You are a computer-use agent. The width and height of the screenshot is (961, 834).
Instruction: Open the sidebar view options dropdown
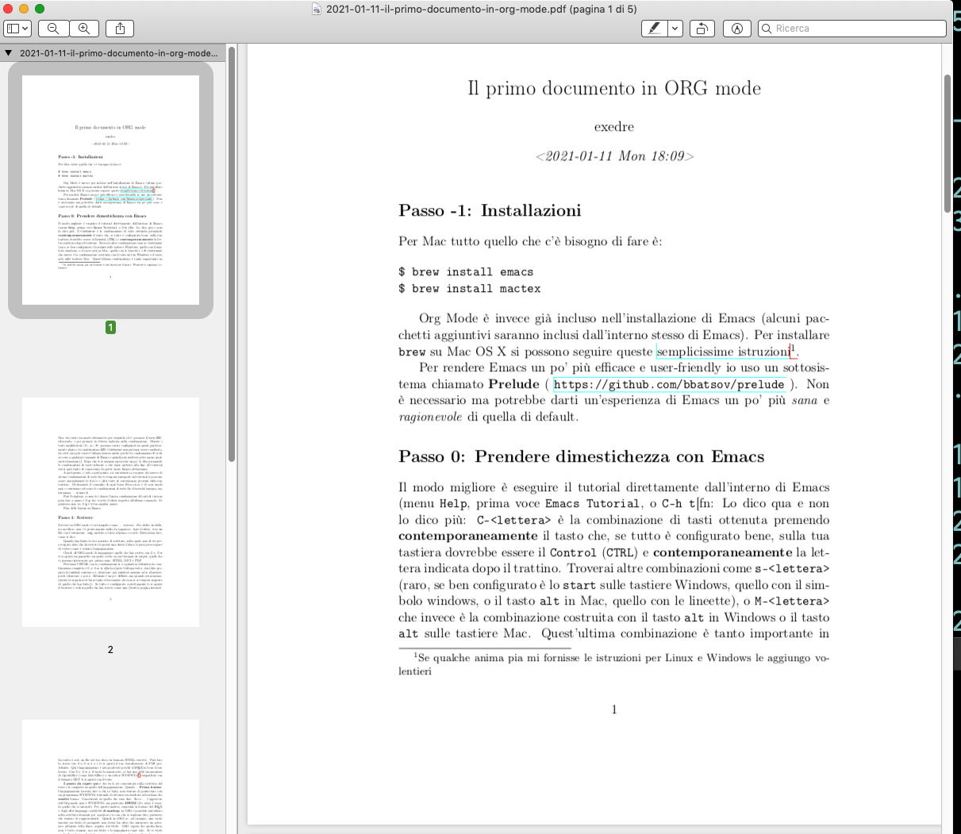pyautogui.click(x=26, y=28)
